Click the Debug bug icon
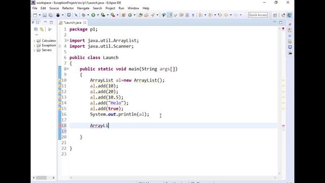 click(x=83, y=15)
